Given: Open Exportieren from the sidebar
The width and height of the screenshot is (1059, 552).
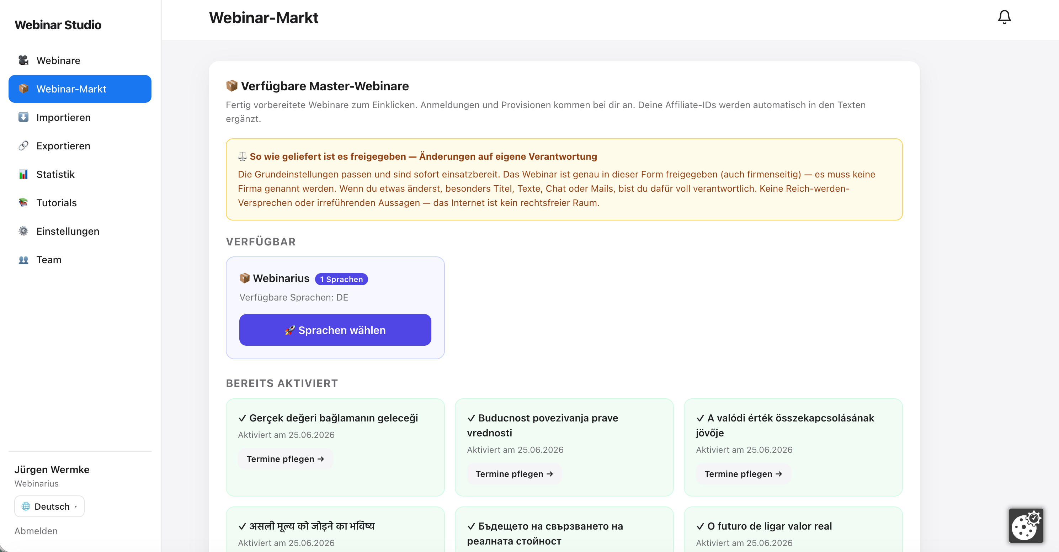Looking at the screenshot, I should click(80, 145).
